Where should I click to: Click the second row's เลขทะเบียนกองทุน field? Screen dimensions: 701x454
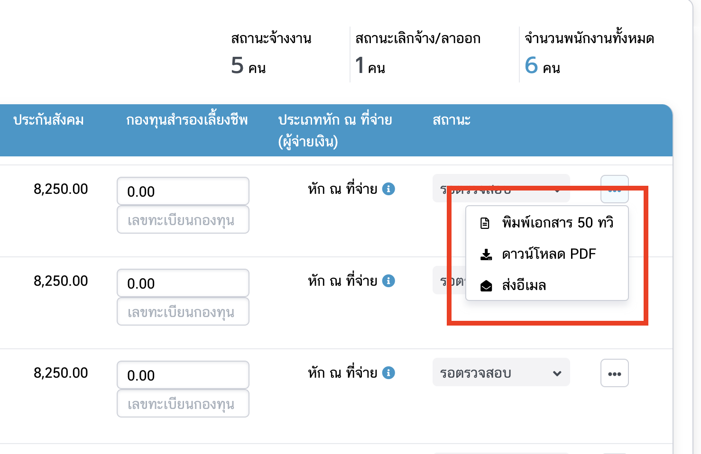pyautogui.click(x=183, y=312)
